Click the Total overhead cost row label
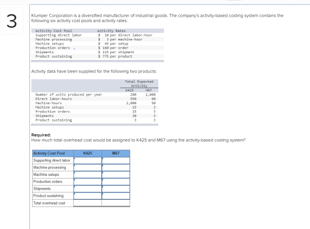 point(49,203)
